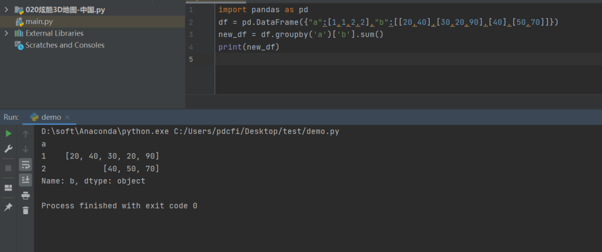Click the output index label 'a'
602x252 pixels.
(44, 144)
